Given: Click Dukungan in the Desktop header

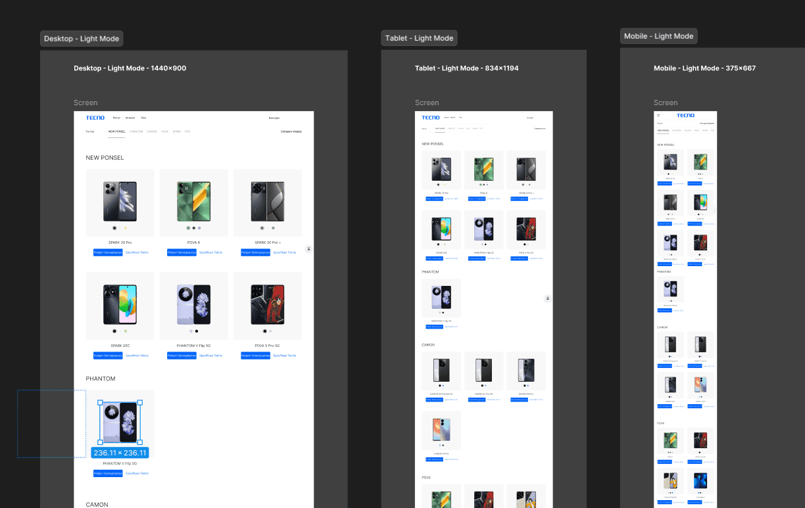Looking at the screenshot, I should [274, 118].
